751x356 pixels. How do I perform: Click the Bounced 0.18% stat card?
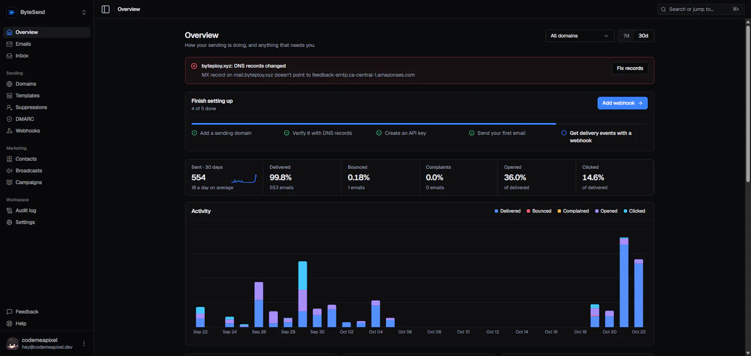coord(380,177)
